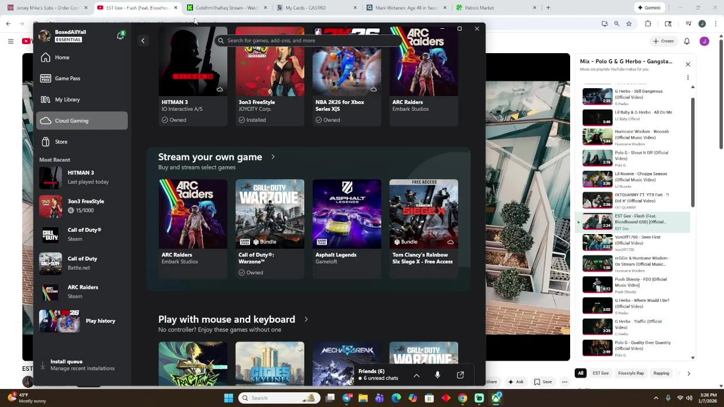The width and height of the screenshot is (724, 407).
Task: Open HITMAN 3 in Most Recent list
Action: point(82,177)
